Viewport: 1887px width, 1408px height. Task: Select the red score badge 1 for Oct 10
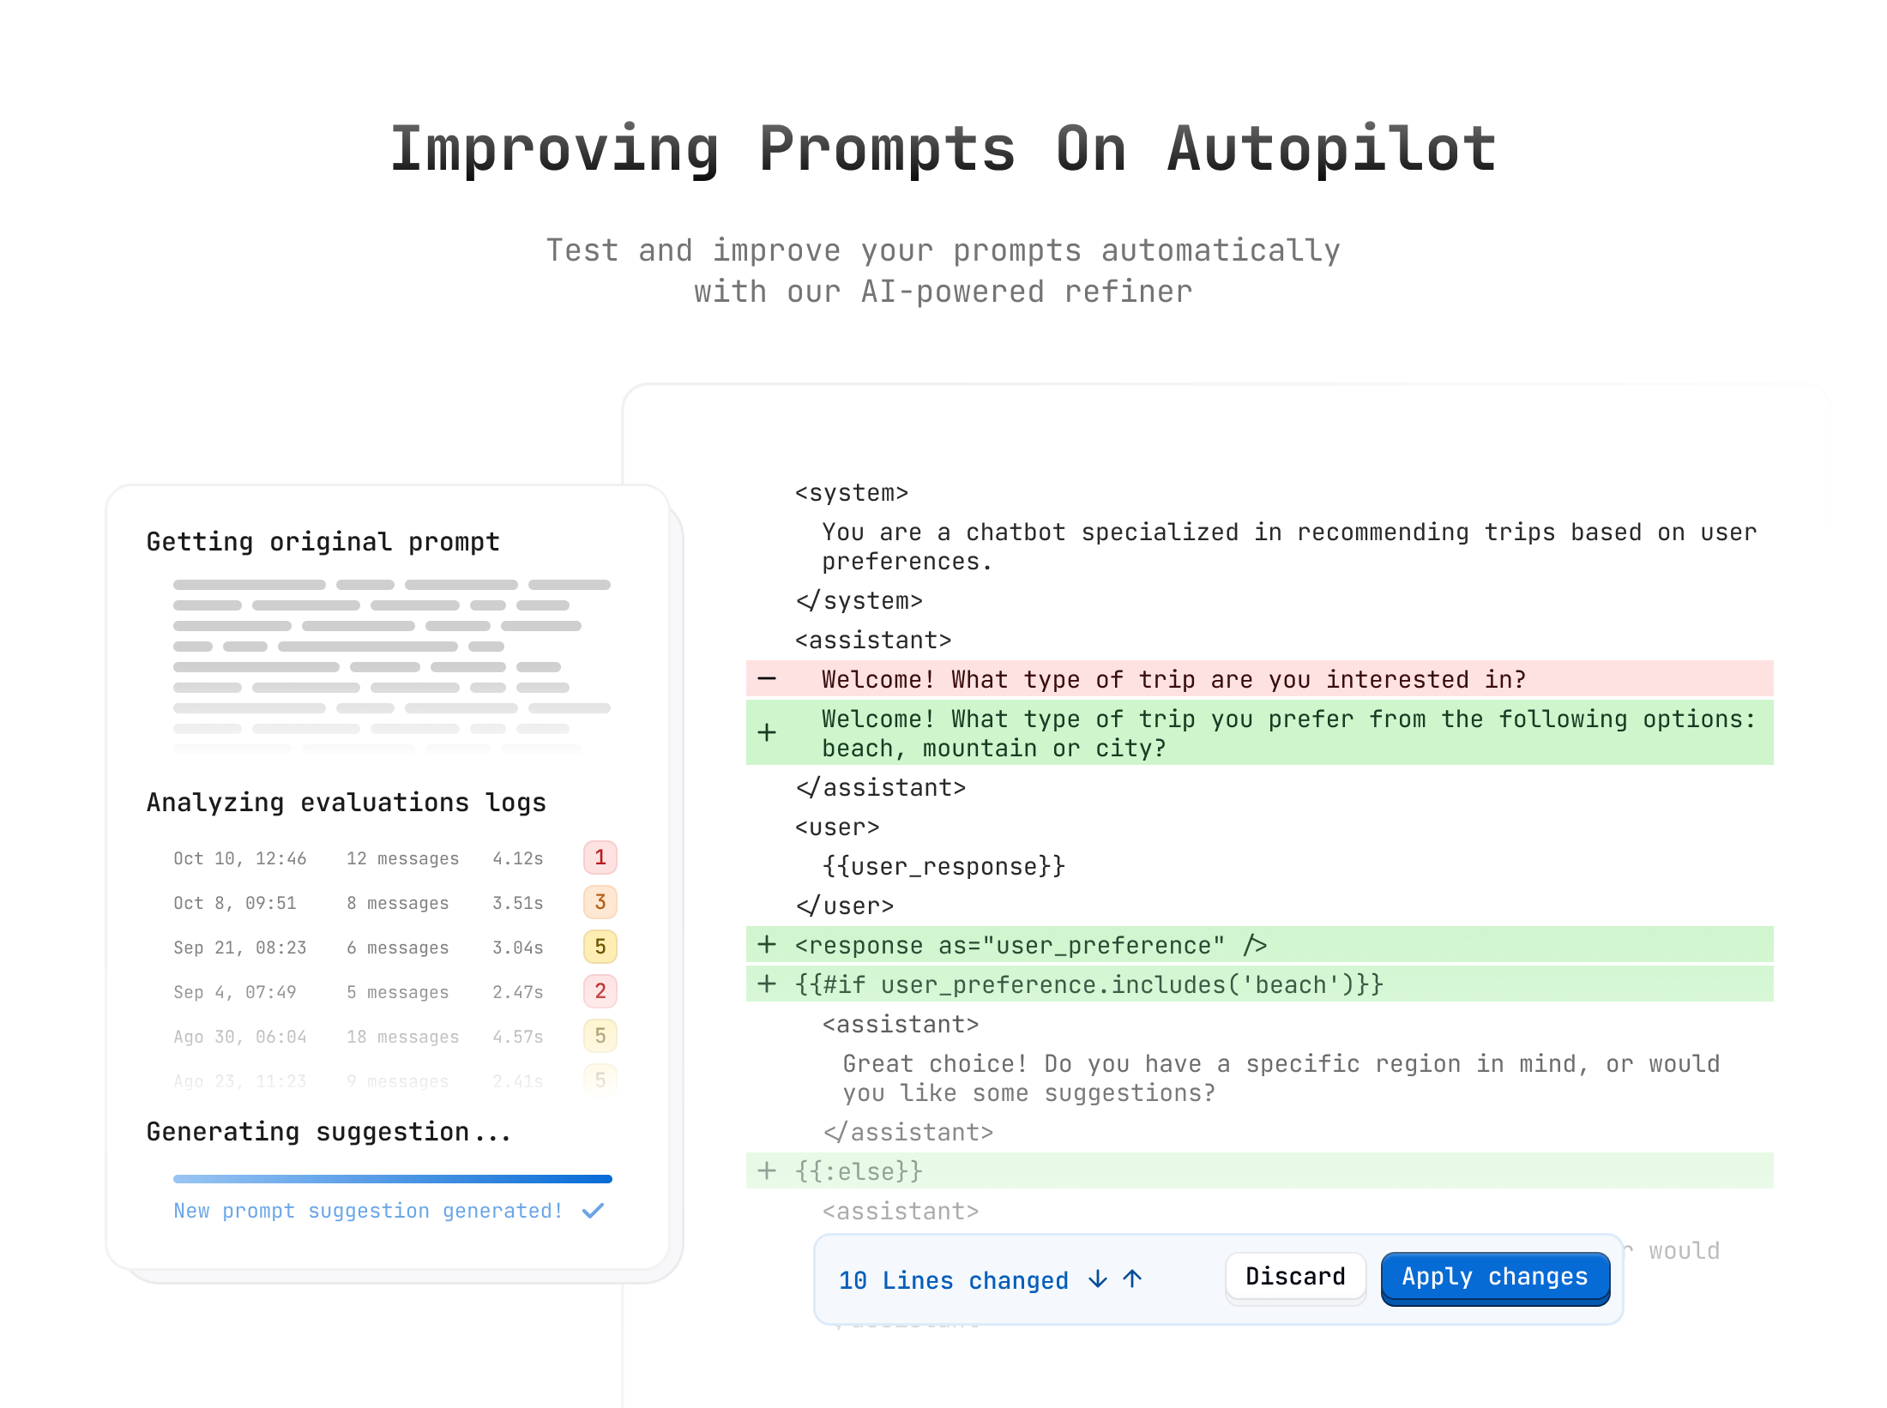click(600, 857)
